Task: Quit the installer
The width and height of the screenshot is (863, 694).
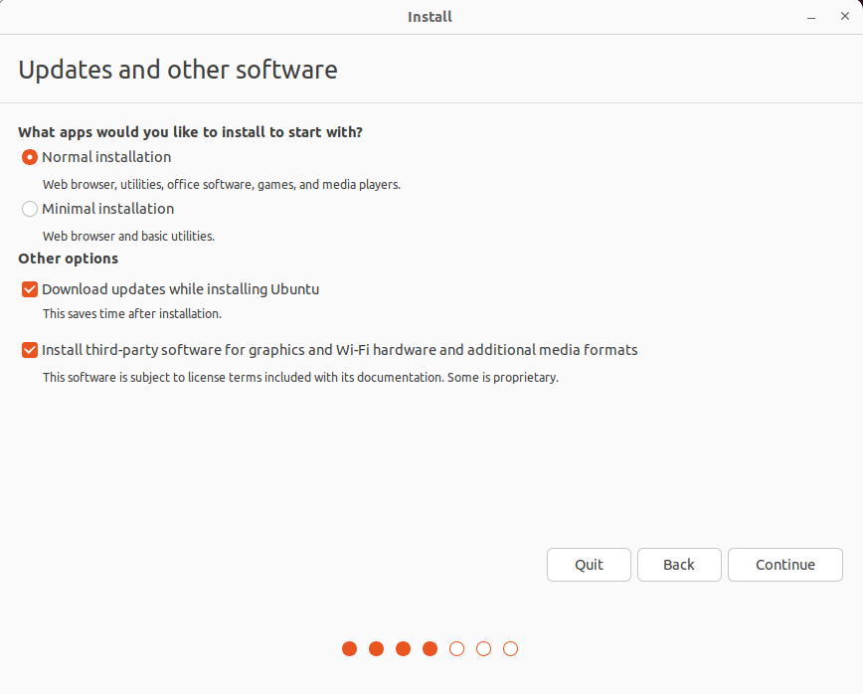Action: pyautogui.click(x=589, y=565)
